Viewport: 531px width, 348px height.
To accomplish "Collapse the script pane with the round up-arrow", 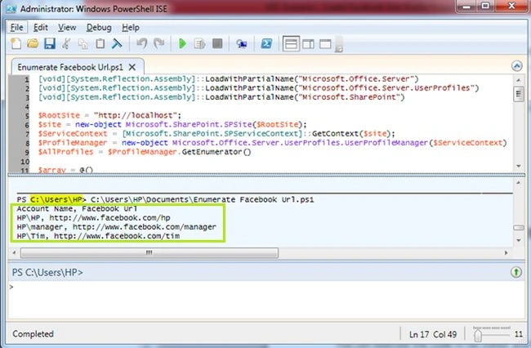I will pyautogui.click(x=517, y=66).
